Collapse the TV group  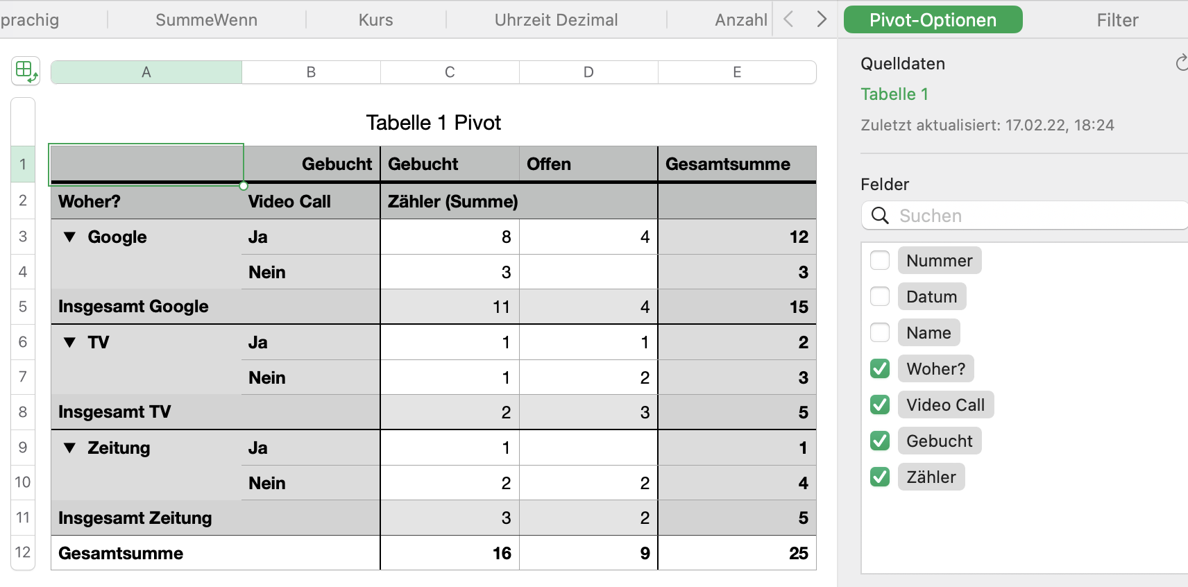tap(69, 343)
